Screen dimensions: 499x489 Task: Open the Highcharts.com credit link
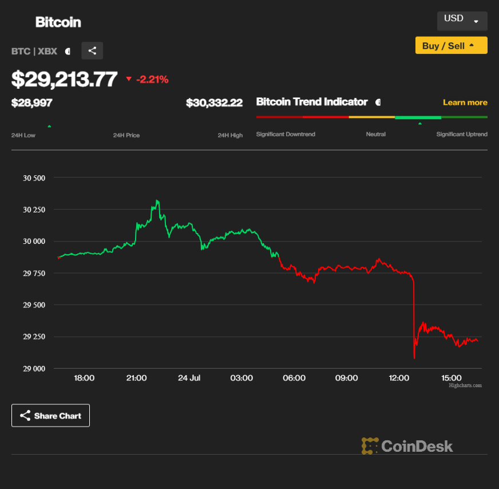(x=465, y=385)
